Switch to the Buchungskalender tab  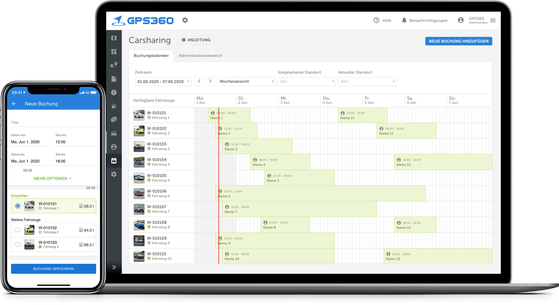pos(151,56)
